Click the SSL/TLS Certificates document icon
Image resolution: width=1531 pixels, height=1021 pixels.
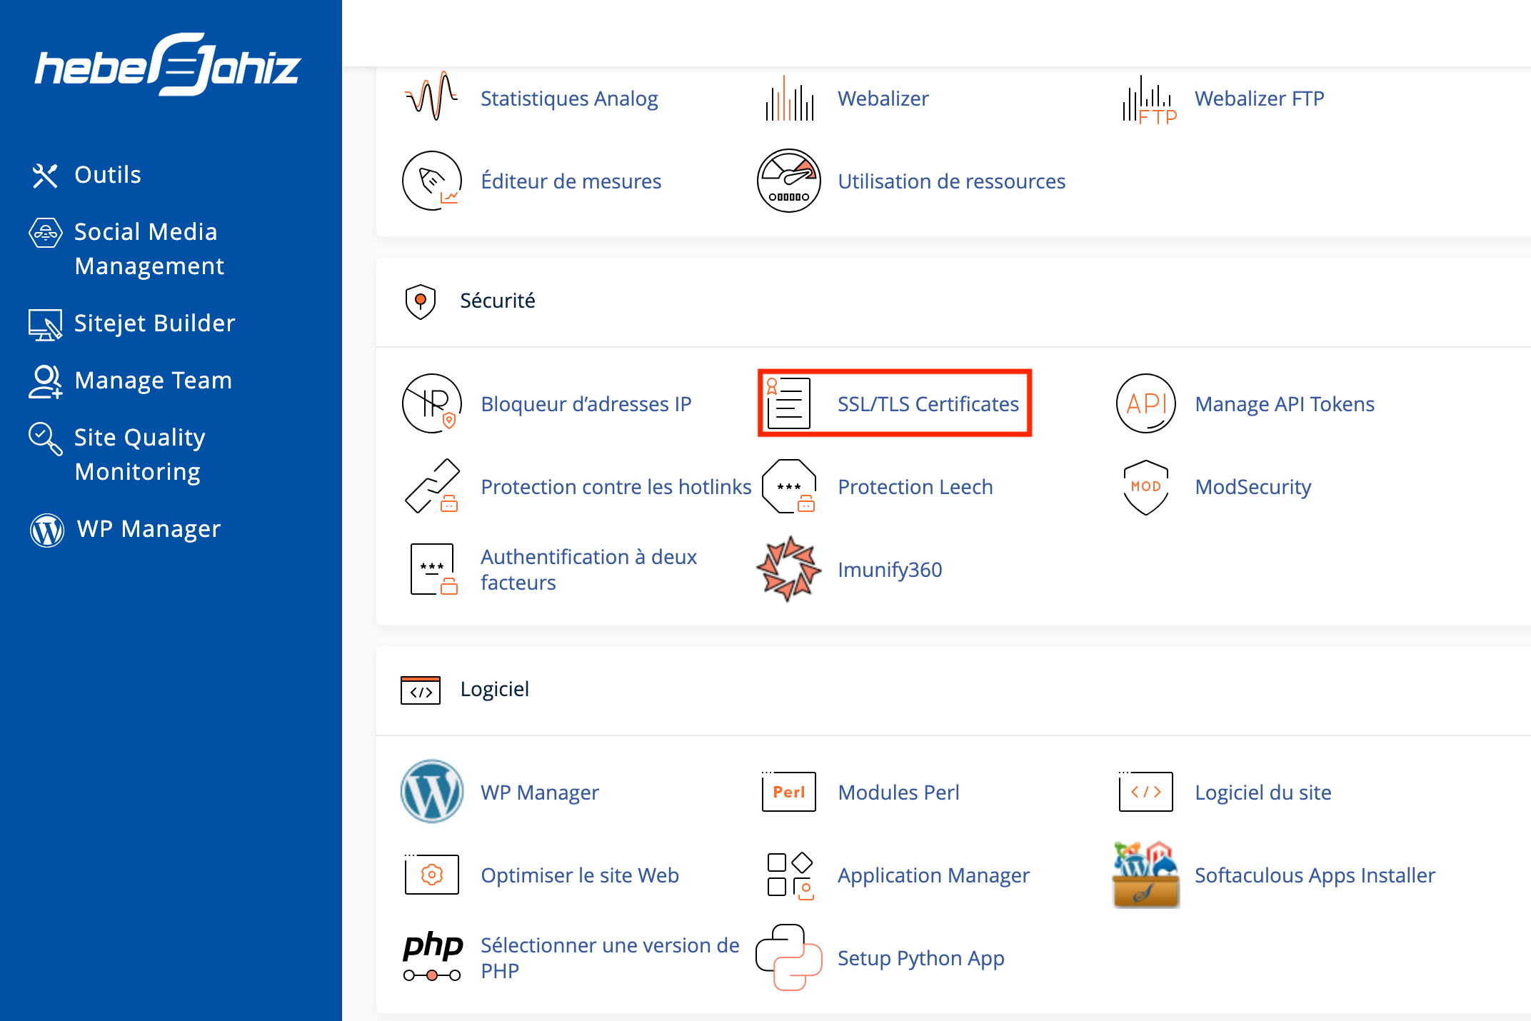[788, 403]
